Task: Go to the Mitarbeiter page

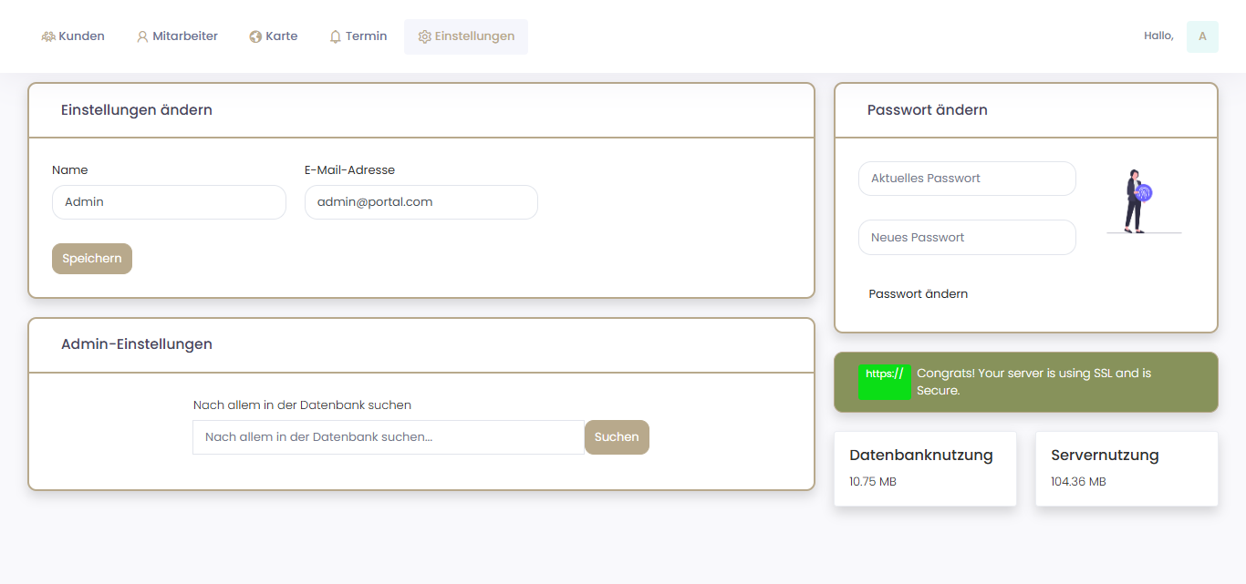Action: pyautogui.click(x=185, y=36)
